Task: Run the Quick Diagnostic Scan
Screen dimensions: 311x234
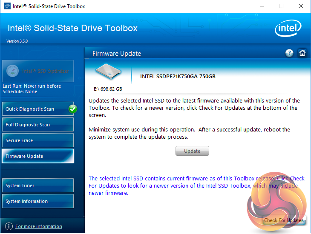Action: pyautogui.click(x=38, y=109)
